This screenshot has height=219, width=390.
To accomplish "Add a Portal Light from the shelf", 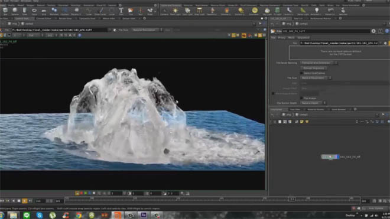I will [x=303, y=11].
